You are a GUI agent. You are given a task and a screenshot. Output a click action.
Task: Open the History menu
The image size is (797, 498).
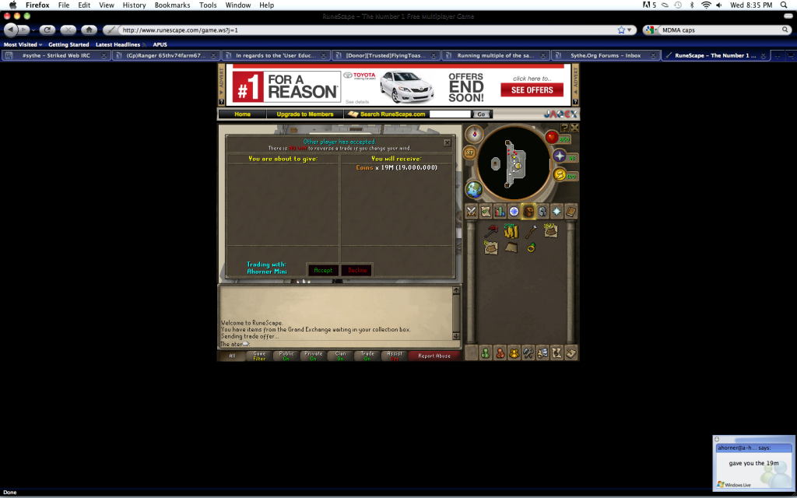pos(134,5)
